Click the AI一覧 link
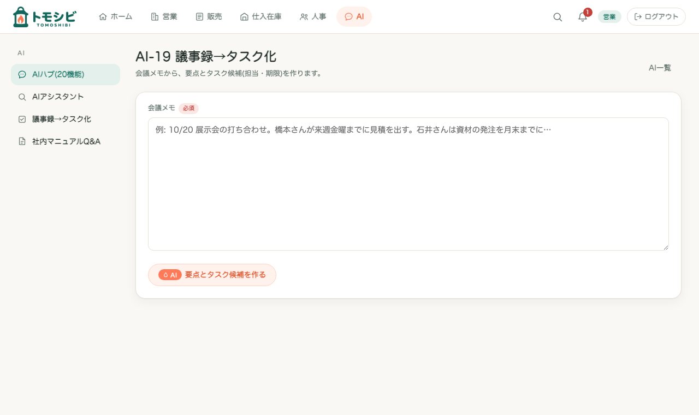Screen dimensions: 699x415 (x=660, y=68)
